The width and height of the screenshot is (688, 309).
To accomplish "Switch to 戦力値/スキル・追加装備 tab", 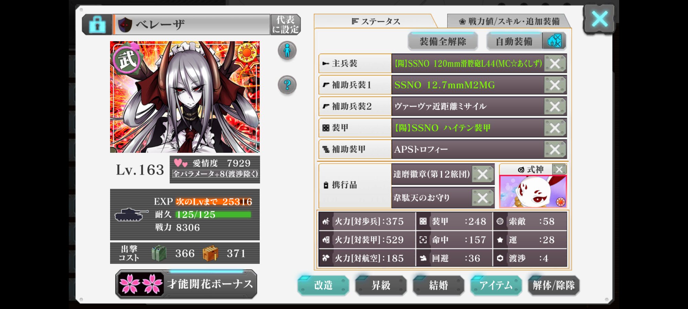I will [509, 21].
